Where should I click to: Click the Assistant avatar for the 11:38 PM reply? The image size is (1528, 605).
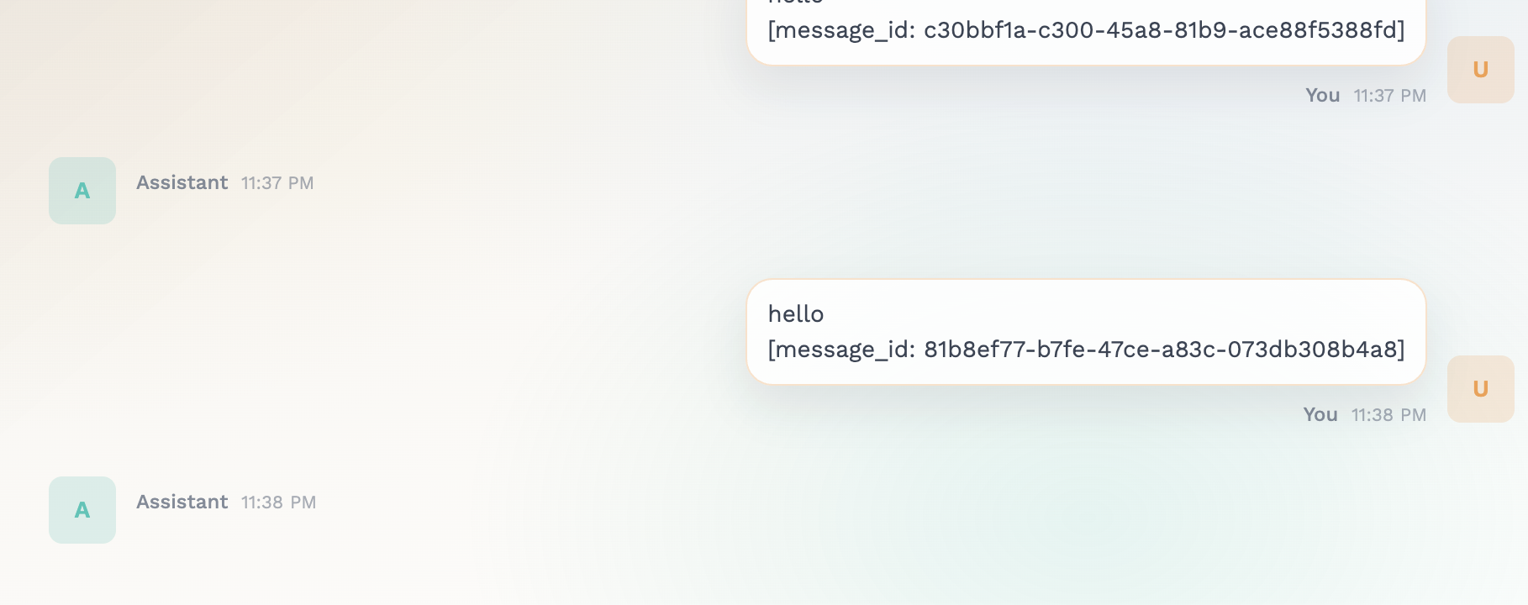pyautogui.click(x=82, y=510)
